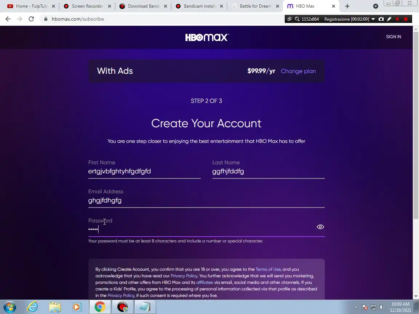The height and width of the screenshot is (314, 419).
Task: Click Bandicam magnifier size icon
Action: point(297,19)
